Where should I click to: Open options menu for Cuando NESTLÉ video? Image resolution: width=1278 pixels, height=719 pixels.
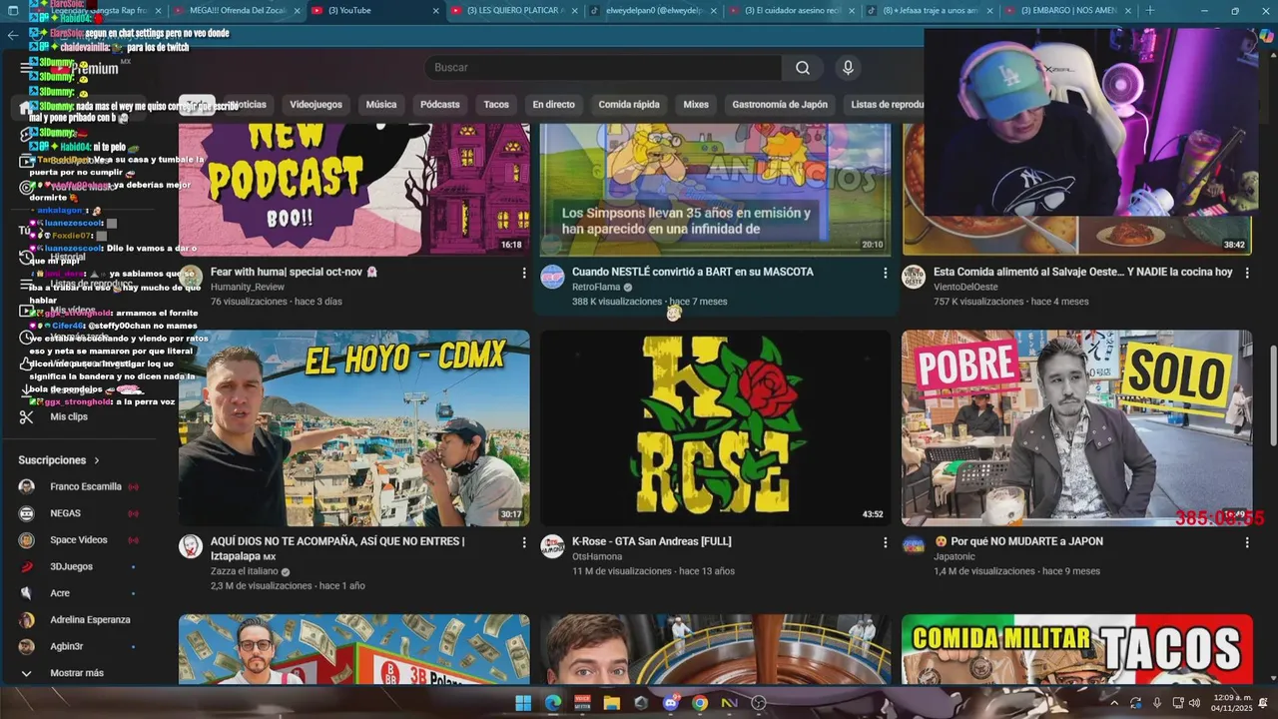[x=885, y=273]
